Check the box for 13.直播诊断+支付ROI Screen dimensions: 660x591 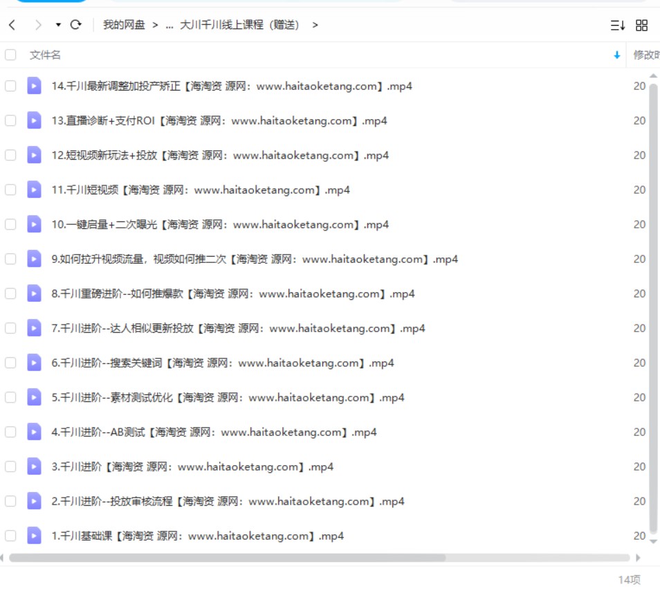click(x=10, y=120)
